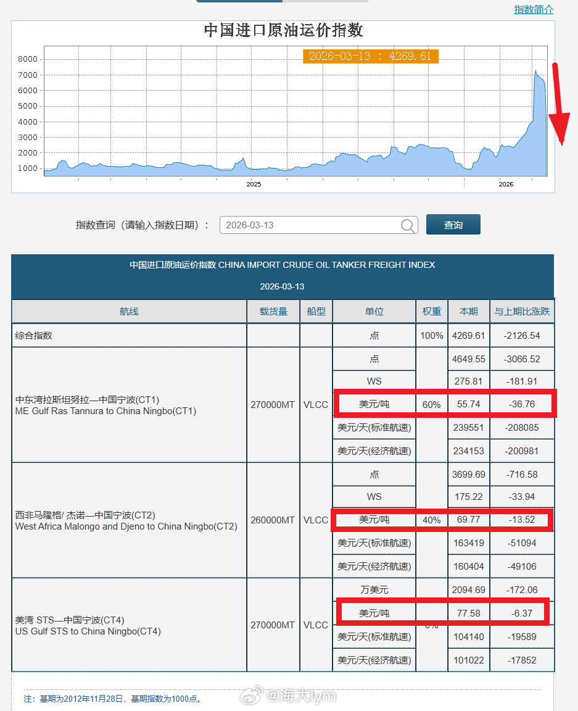Select the 船型 column header
This screenshot has width=578, height=711.
[x=316, y=312]
